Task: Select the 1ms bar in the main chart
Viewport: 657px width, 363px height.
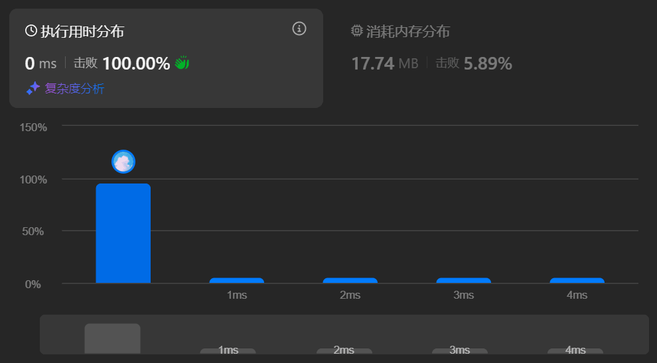Action: (x=237, y=281)
